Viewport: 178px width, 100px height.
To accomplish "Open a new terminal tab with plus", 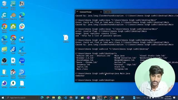I will [106, 12].
